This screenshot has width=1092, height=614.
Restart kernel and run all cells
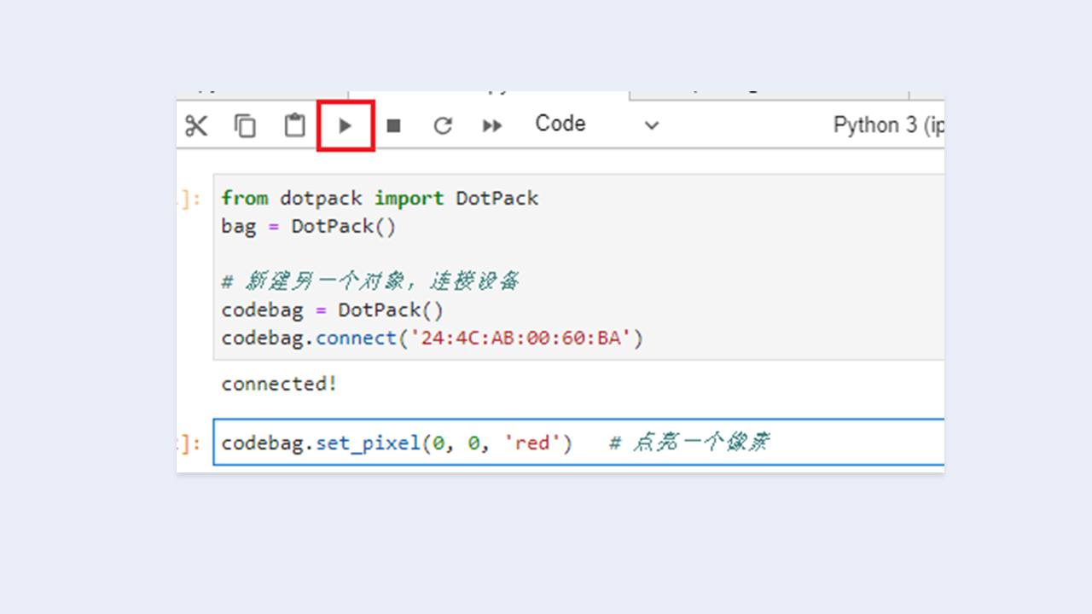(x=491, y=126)
